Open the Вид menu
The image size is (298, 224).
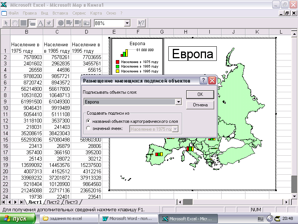coord(44,13)
